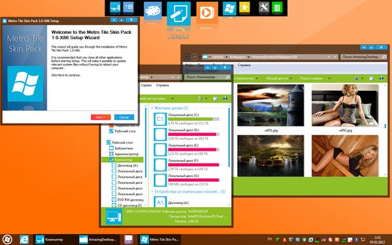Open the Свойства системы toolbar dropdown arrow
Screen dimensions: 392x245
(x=172, y=99)
